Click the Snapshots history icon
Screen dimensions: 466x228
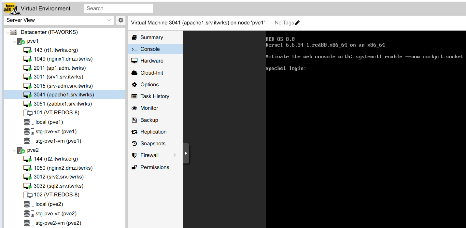pos(134,144)
